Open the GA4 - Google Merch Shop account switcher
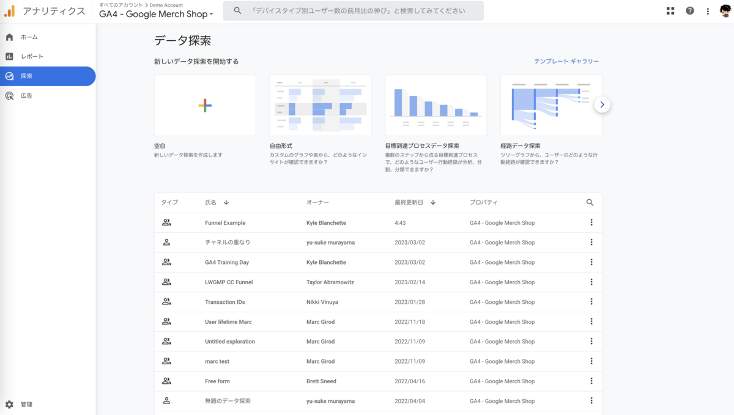 pos(156,14)
